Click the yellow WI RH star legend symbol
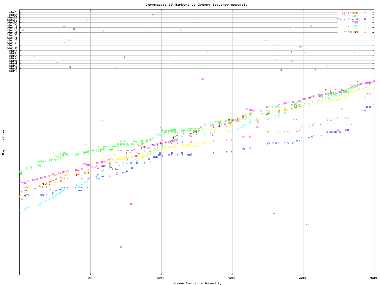This screenshot has width=380, height=285. click(x=365, y=29)
